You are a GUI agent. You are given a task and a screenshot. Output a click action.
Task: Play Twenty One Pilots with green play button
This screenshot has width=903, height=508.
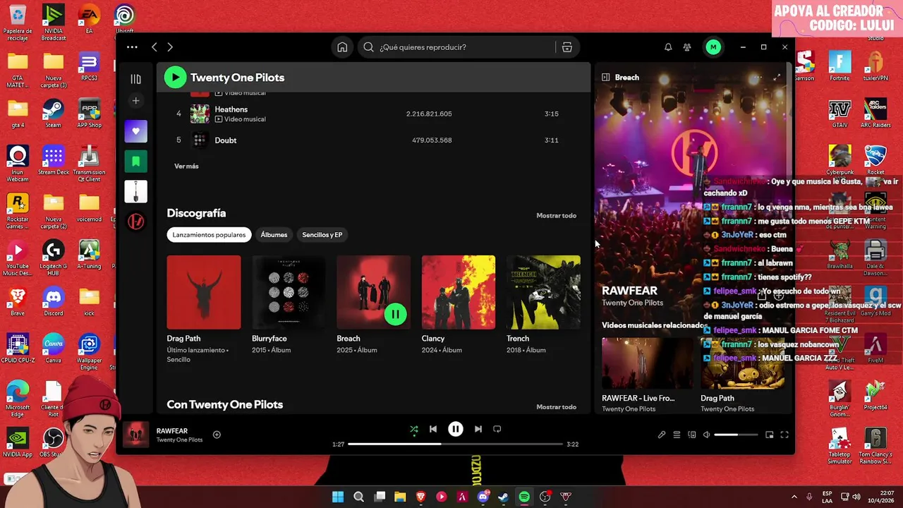[x=175, y=78]
